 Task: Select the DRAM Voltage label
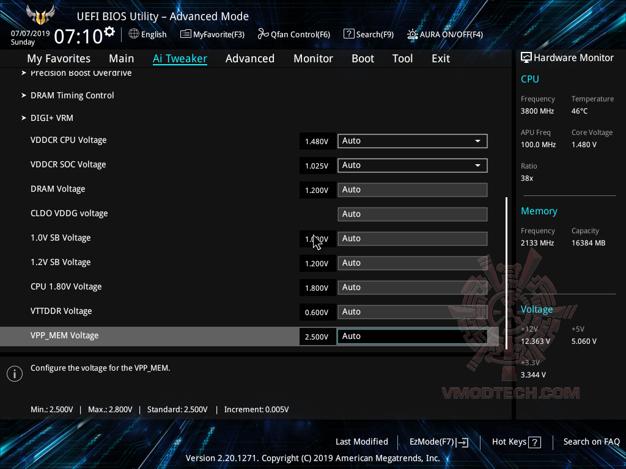(x=58, y=189)
